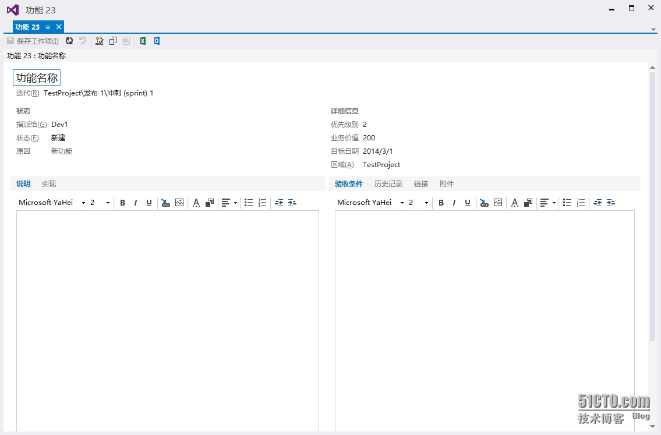This screenshot has height=435, width=661.
Task: Create a new linked work item
Action: click(100, 41)
